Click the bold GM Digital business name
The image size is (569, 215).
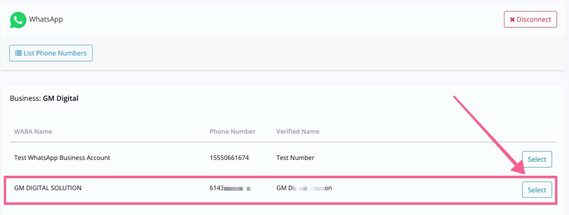coord(61,98)
